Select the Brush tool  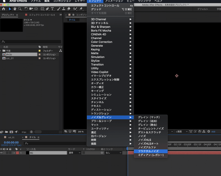pyautogui.click(x=59, y=9)
